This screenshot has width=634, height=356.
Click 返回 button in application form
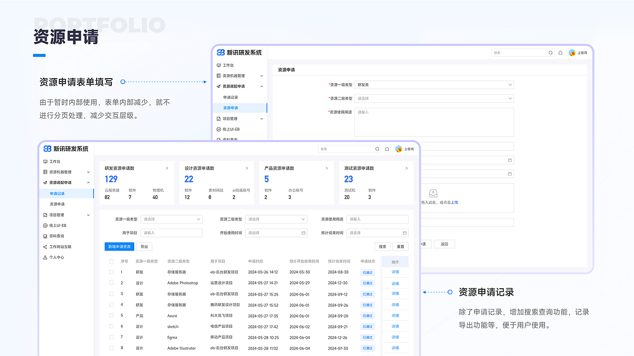click(x=444, y=244)
